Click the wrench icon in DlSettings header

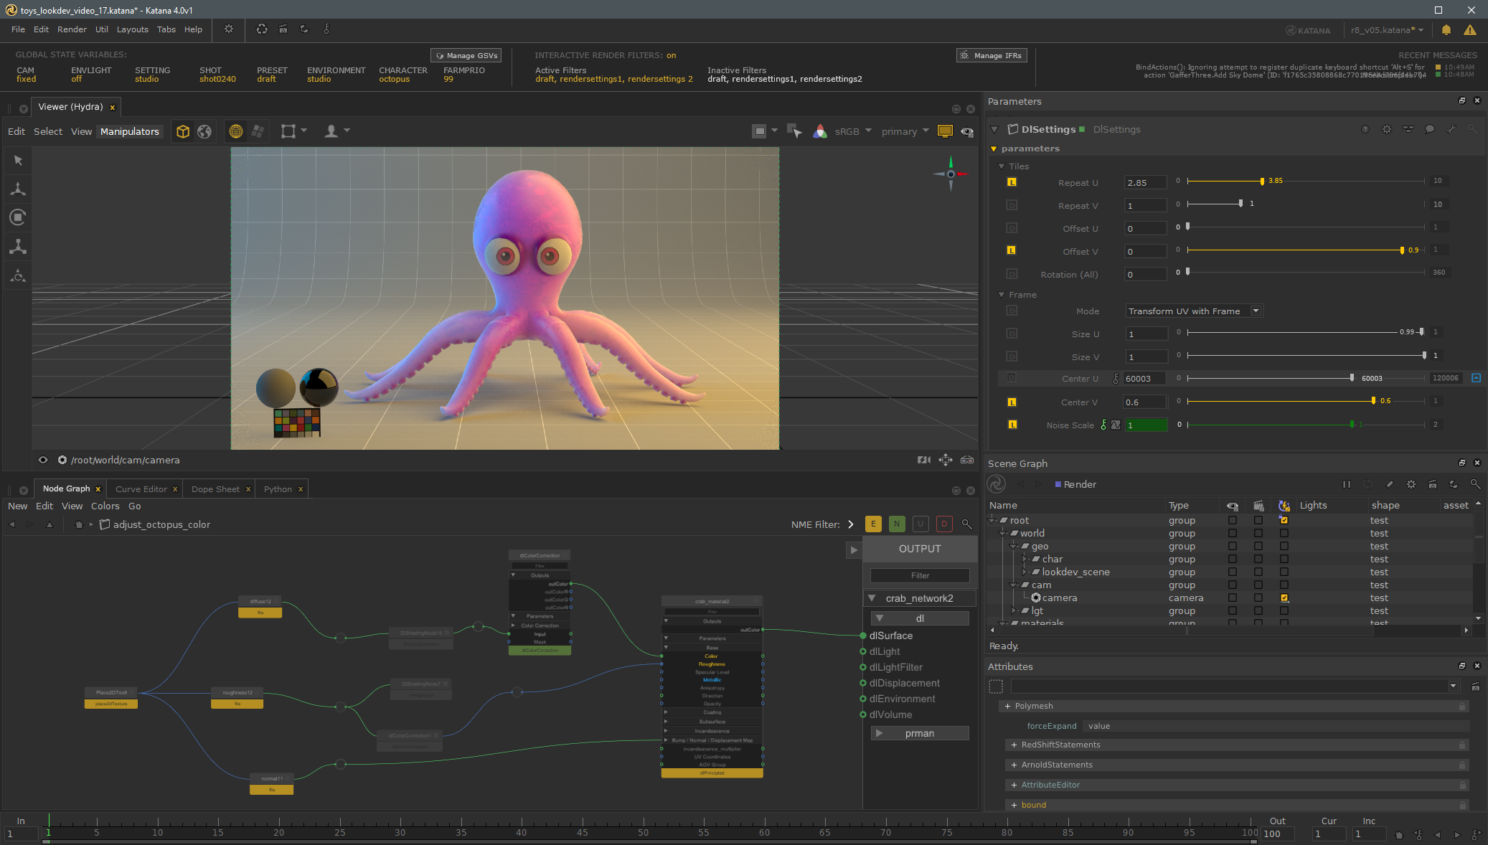(1451, 129)
